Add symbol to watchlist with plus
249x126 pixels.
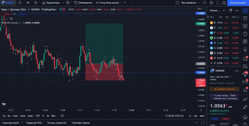224,10
